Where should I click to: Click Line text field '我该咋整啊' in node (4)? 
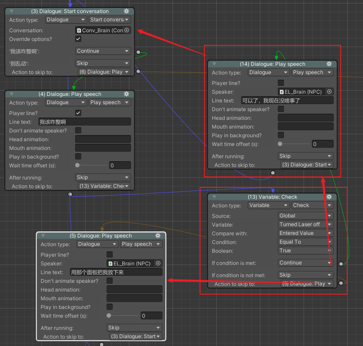tap(84, 122)
